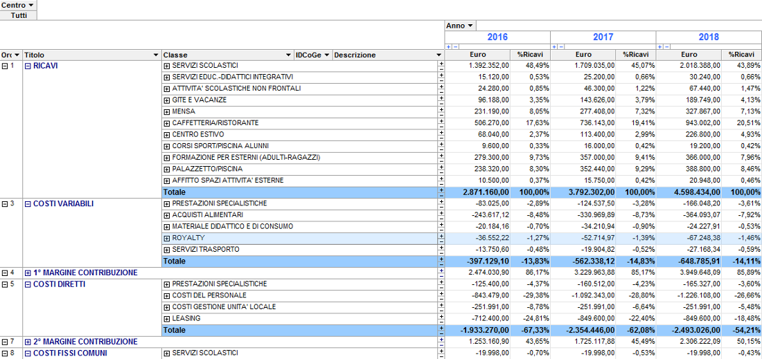762x359 pixels.
Task: Expand AFFITTO SPAZI ATTIVITA' ESTERNE class
Action: (x=167, y=181)
